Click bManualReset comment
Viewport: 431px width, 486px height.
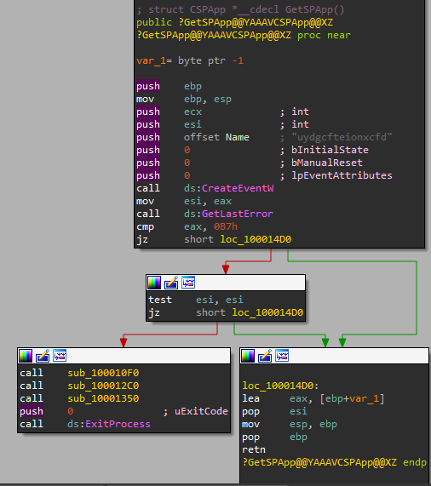pyautogui.click(x=326, y=163)
